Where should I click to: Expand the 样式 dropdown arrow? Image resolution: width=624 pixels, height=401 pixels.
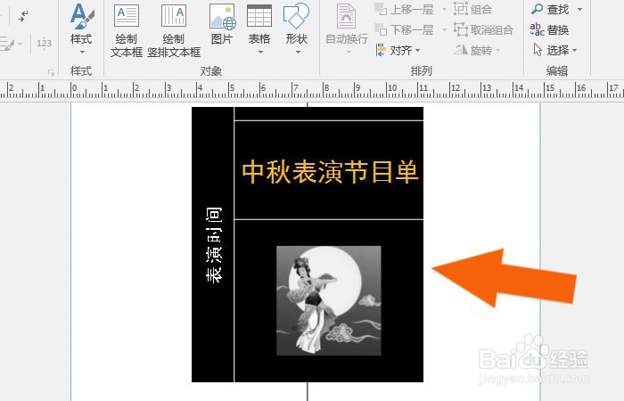click(x=82, y=52)
